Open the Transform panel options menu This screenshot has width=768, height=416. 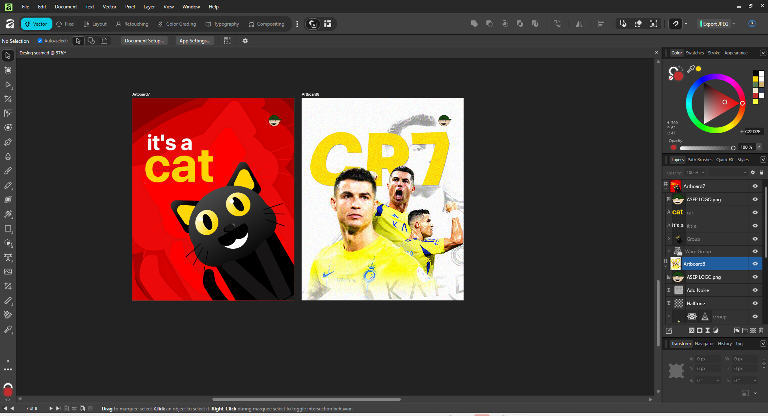[x=762, y=344]
